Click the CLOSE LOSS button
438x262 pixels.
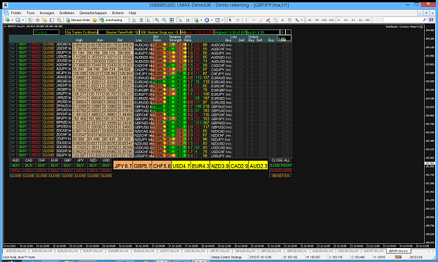point(281,170)
